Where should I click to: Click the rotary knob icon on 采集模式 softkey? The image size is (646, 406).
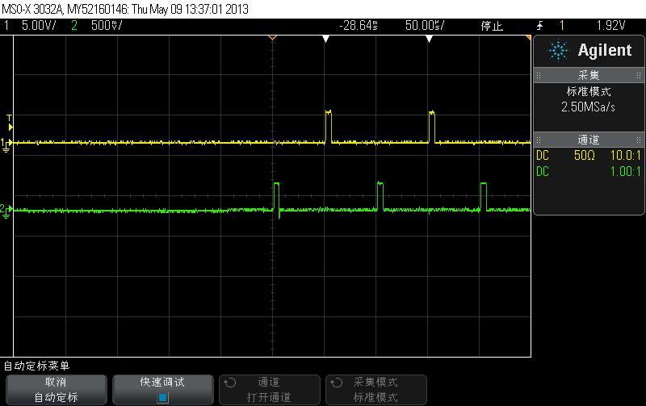[337, 383]
